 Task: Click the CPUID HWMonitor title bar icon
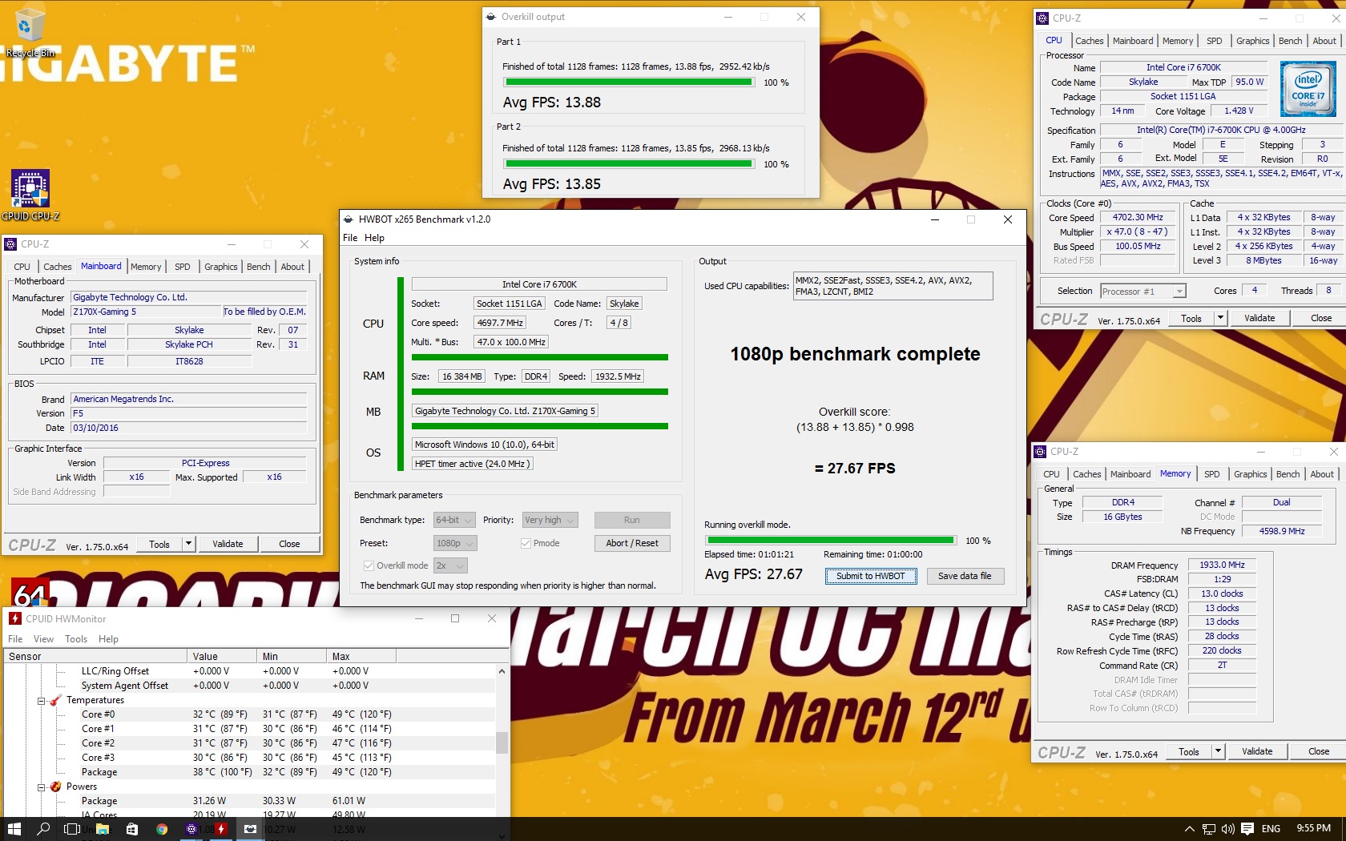click(15, 618)
